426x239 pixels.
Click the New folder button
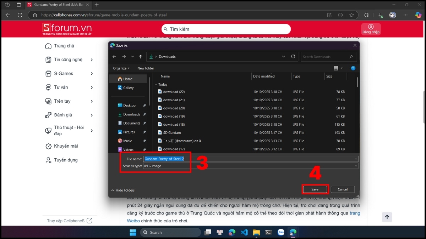click(146, 68)
